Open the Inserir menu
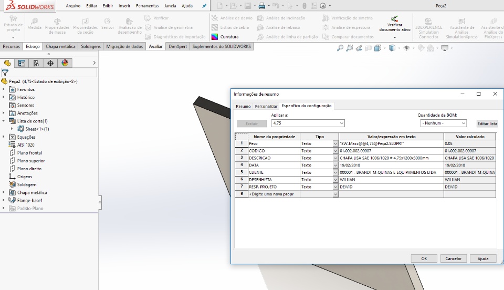 [x=124, y=6]
